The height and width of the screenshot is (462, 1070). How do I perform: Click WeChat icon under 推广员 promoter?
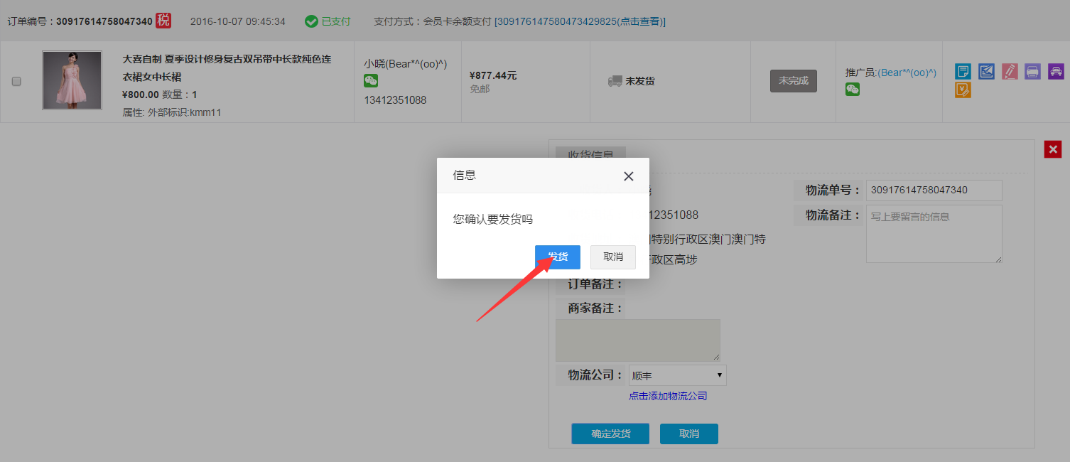pyautogui.click(x=853, y=89)
